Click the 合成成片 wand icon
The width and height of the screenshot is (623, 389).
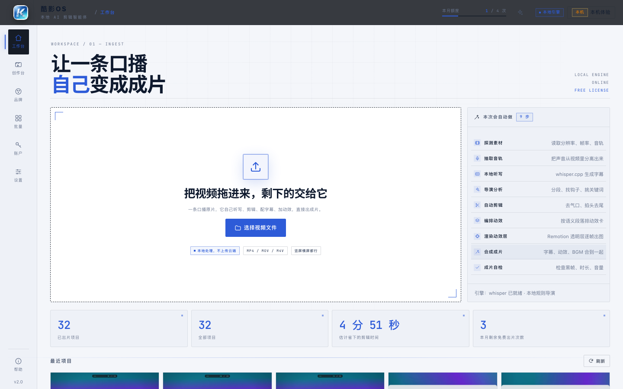477,252
